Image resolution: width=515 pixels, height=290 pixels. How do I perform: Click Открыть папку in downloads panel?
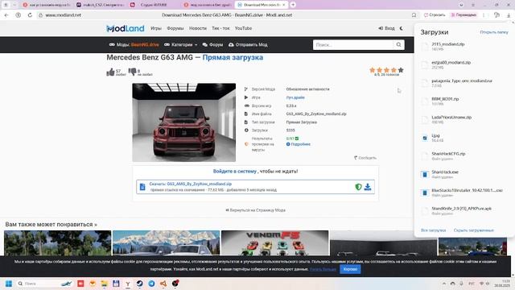point(494,32)
